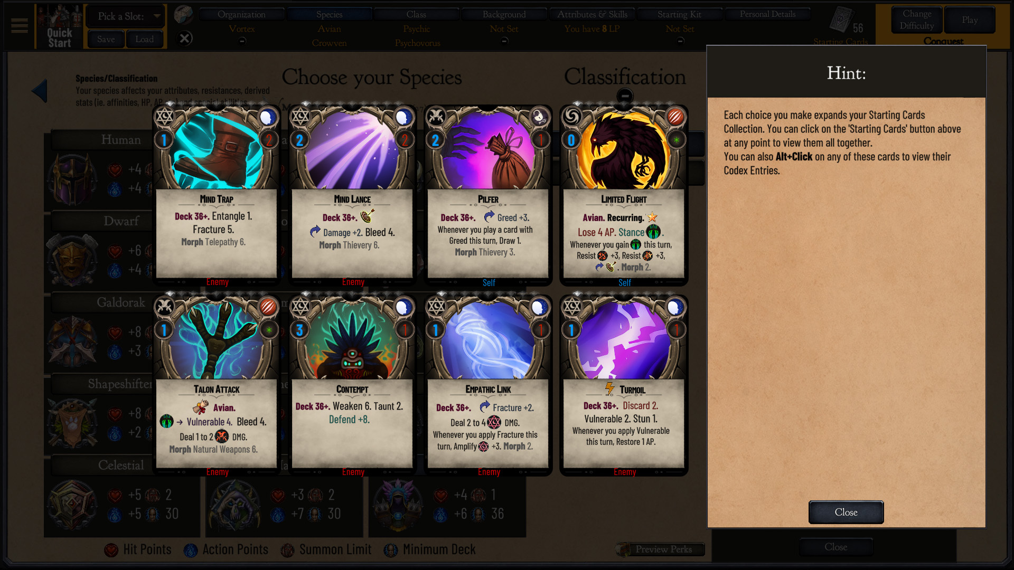Click the Quick Start knights icon
1014x570 pixels.
(x=59, y=26)
